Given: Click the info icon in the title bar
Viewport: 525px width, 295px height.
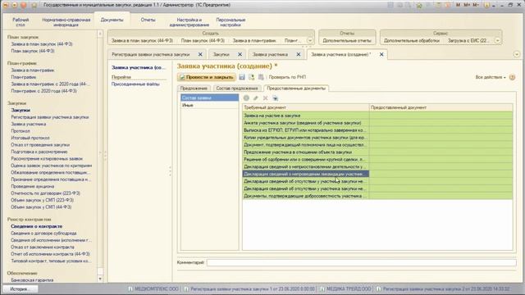Looking at the screenshot, I should (486, 5).
